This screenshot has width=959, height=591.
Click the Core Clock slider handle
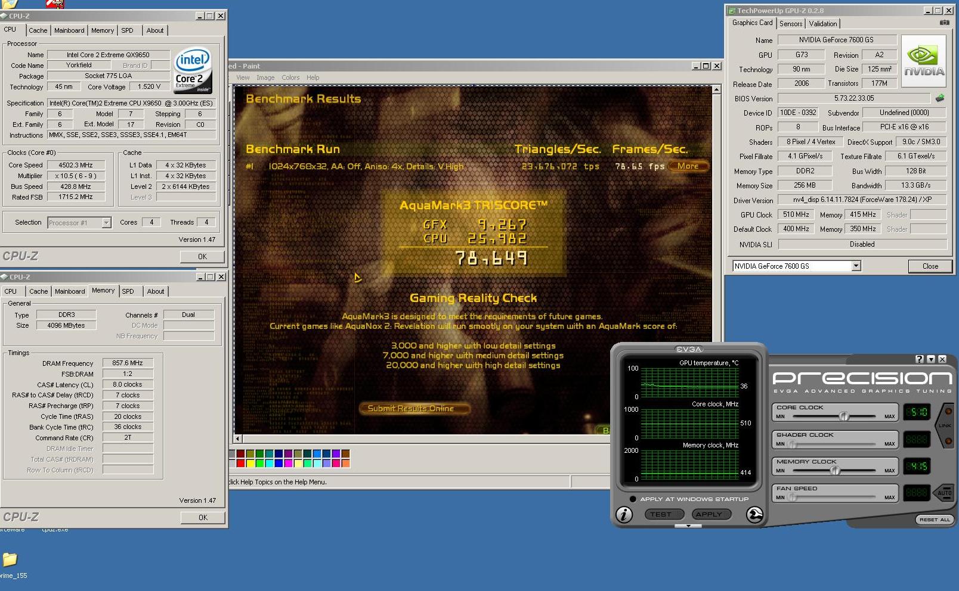pos(844,416)
